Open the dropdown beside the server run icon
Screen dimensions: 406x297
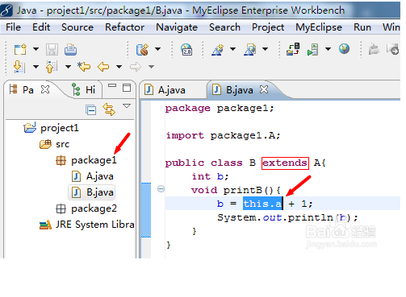(328, 49)
